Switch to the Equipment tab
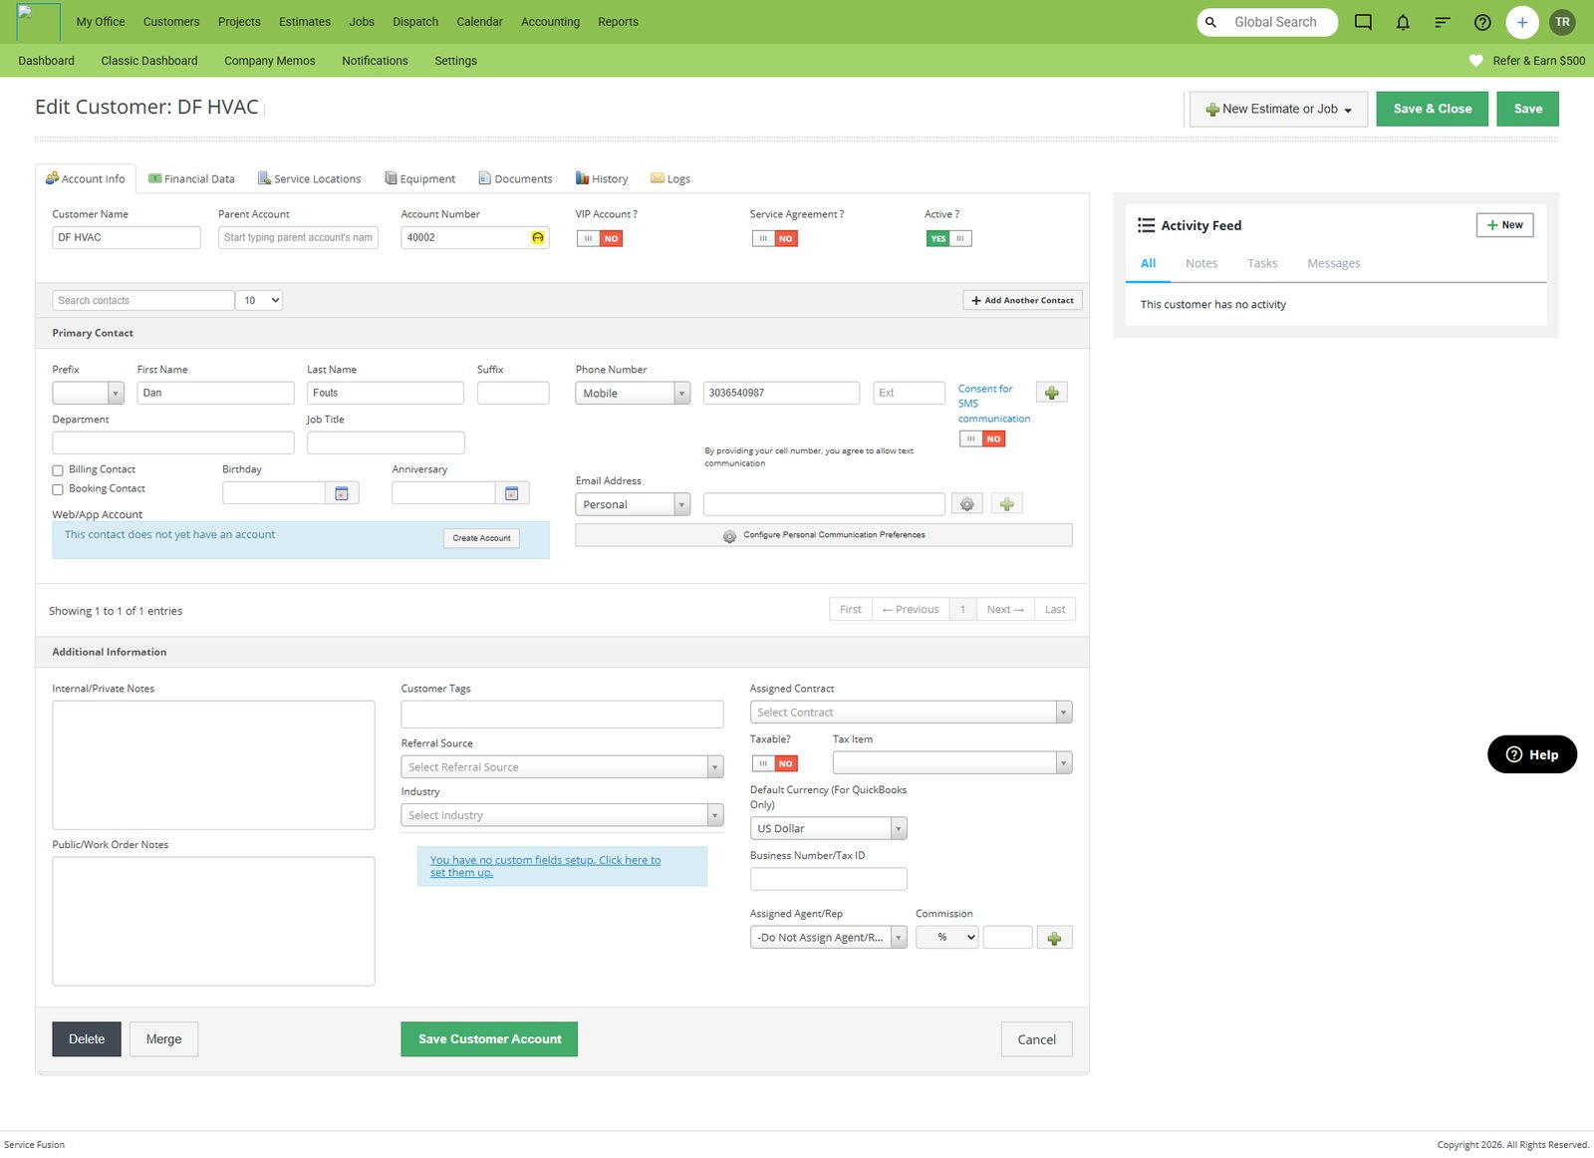 coord(420,178)
